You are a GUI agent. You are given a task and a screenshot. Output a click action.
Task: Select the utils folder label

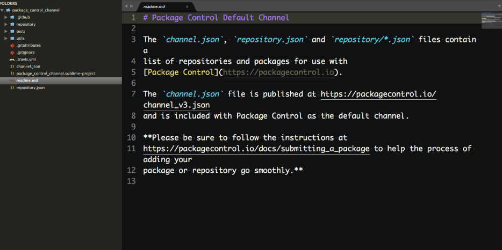pos(20,39)
